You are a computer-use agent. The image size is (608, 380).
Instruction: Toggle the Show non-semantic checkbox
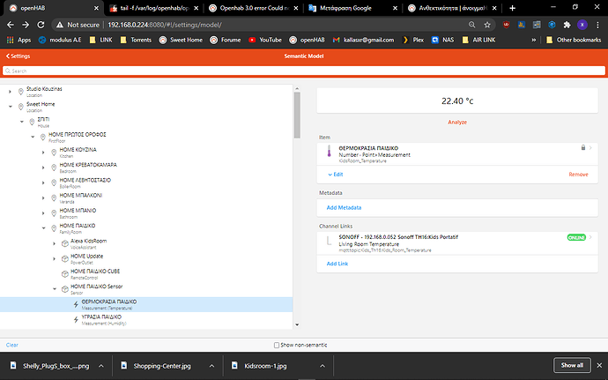click(x=277, y=345)
